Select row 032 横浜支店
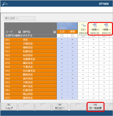This screenshot has height=116, width=113. [x=30, y=63]
